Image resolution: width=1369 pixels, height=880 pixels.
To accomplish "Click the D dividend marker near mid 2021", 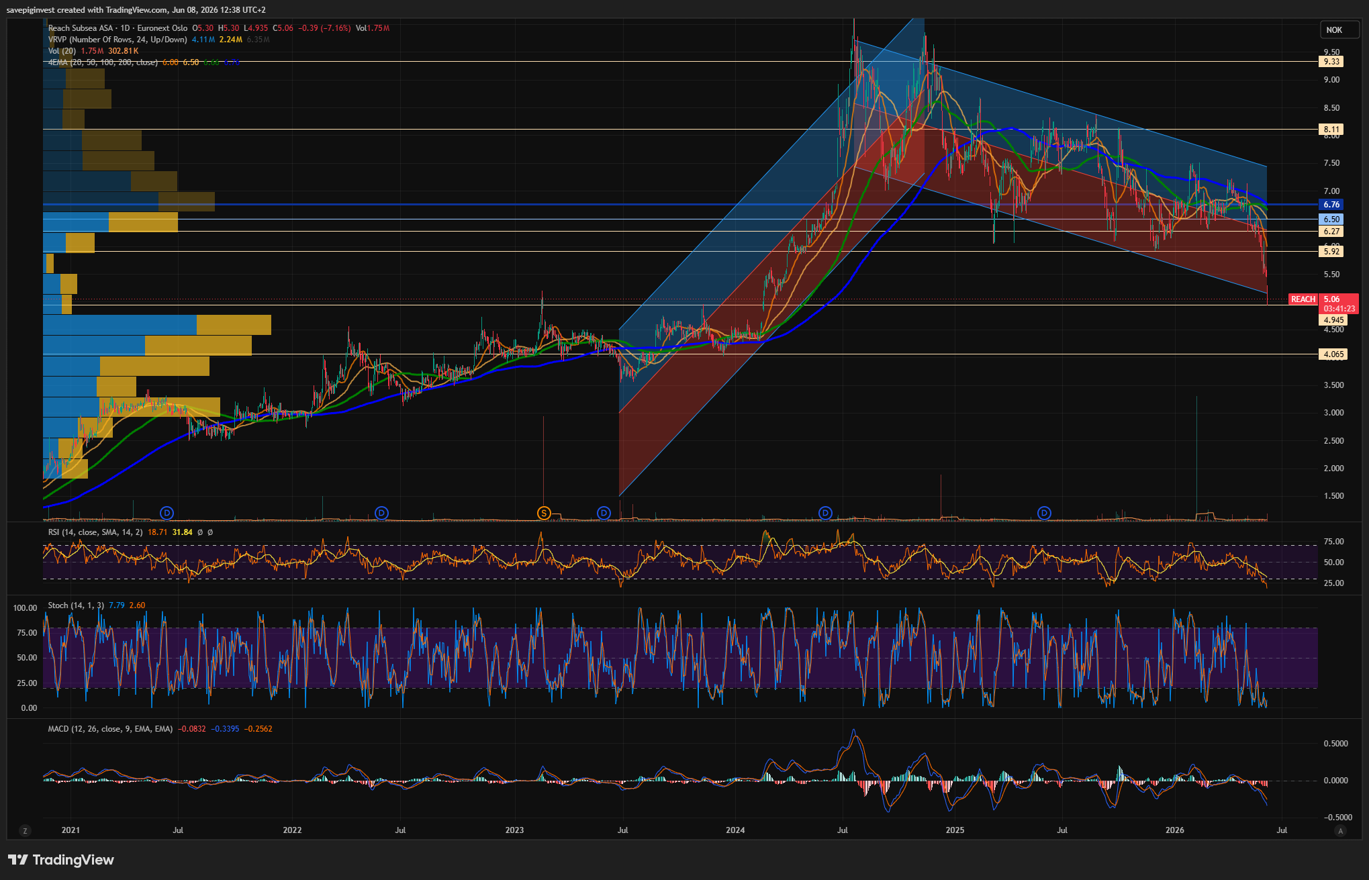I will pyautogui.click(x=167, y=514).
